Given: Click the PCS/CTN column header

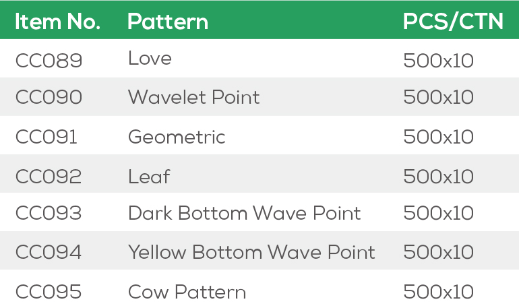Looking at the screenshot, I should pyautogui.click(x=453, y=22).
